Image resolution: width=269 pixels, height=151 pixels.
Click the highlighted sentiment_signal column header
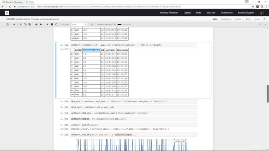92,50
